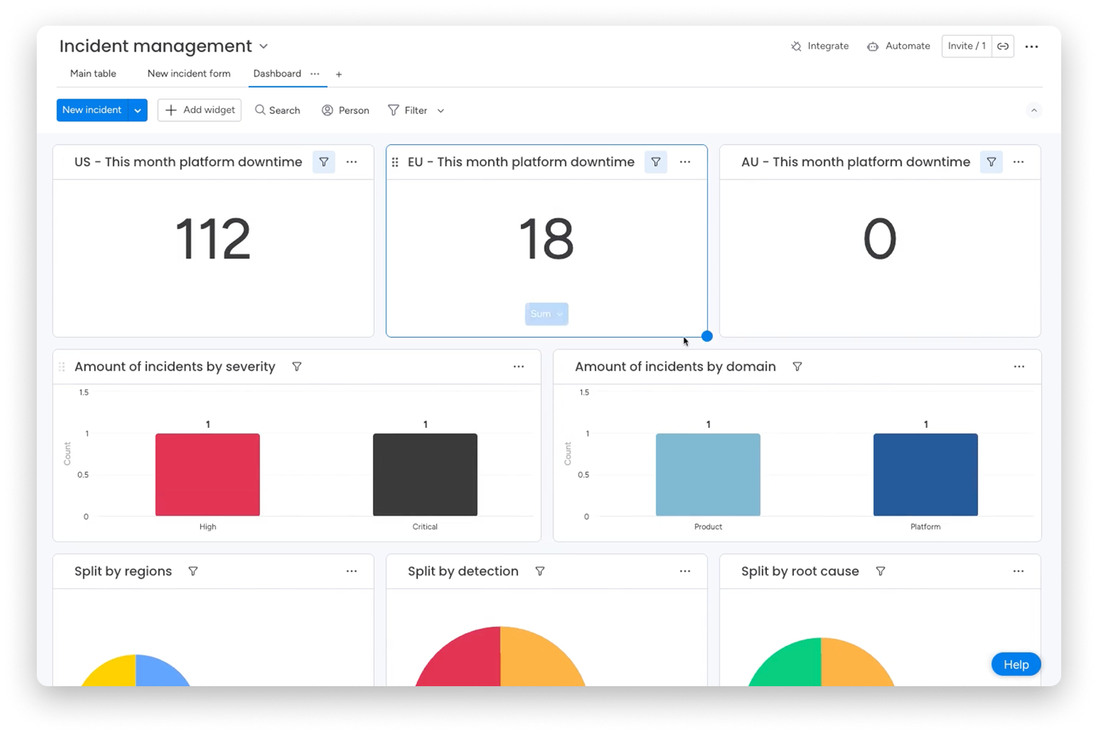Collapse the toolbar header with the chevron
Image resolution: width=1098 pixels, height=734 pixels.
(1034, 110)
